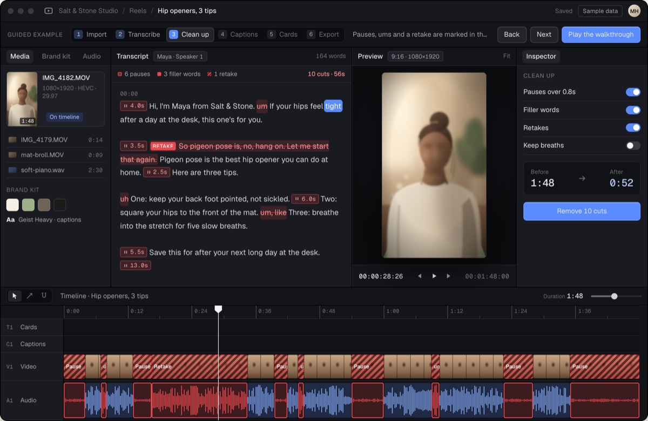Click the 'Geist Heavy · captions' font entry

pos(44,220)
